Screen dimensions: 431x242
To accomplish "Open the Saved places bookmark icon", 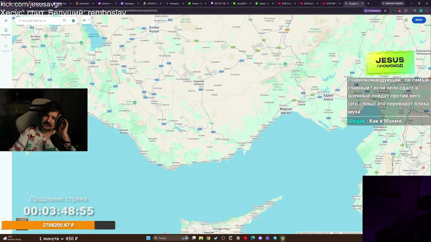I will pyautogui.click(x=6, y=30).
